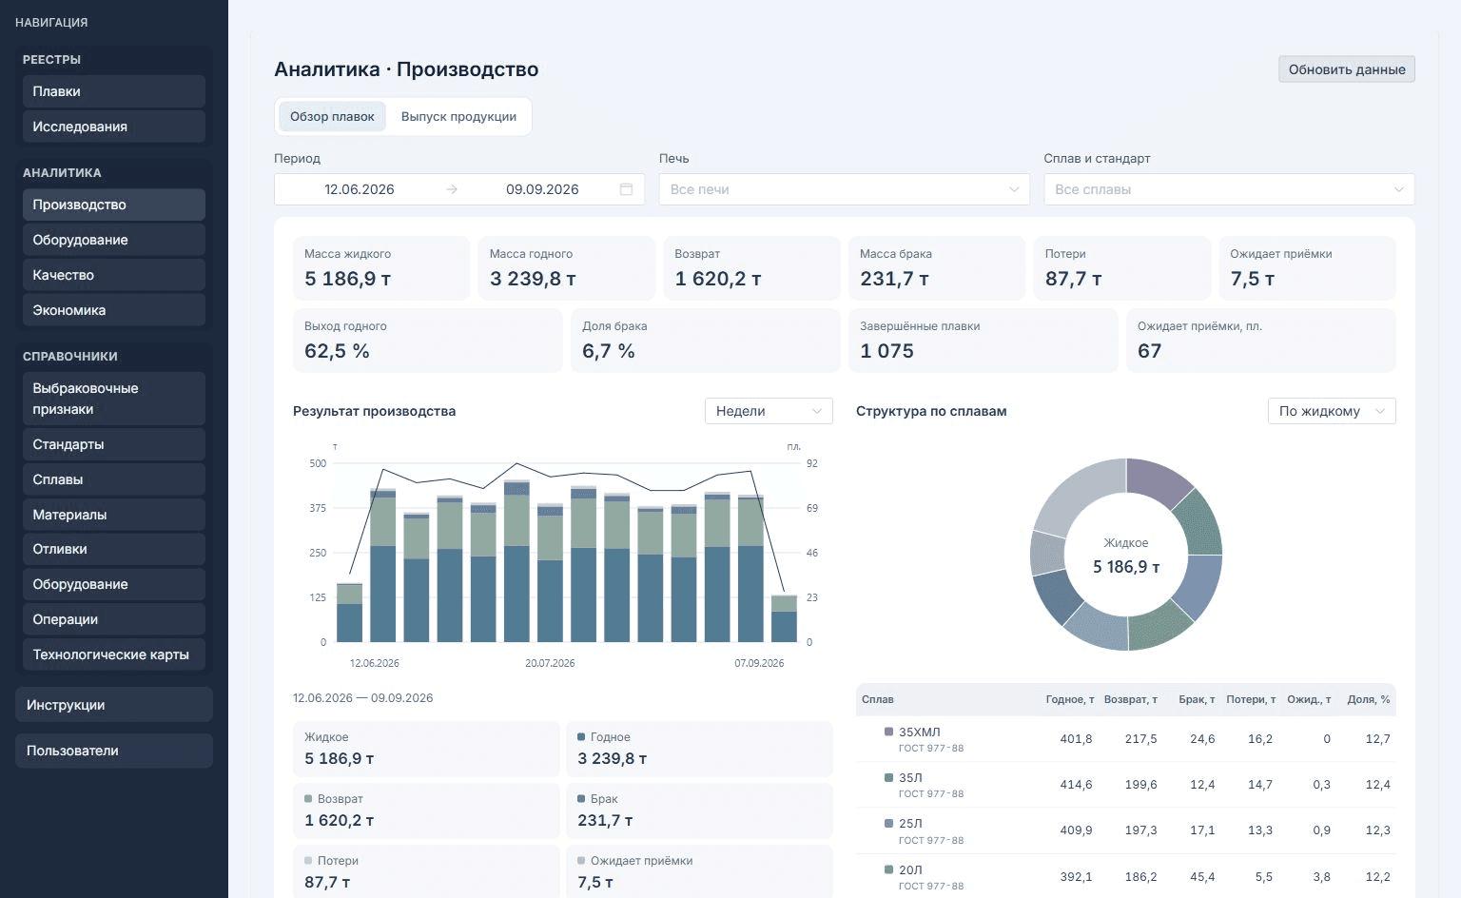Open Исследования in the sidebar
The width and height of the screenshot is (1461, 898).
(114, 127)
